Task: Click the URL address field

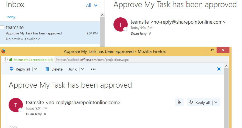Action: coord(141,60)
